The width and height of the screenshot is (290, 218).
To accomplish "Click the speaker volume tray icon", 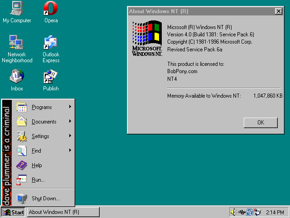I will pos(233,212).
